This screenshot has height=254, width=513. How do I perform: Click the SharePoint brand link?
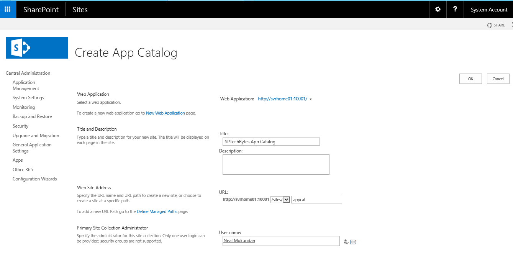[x=41, y=10]
